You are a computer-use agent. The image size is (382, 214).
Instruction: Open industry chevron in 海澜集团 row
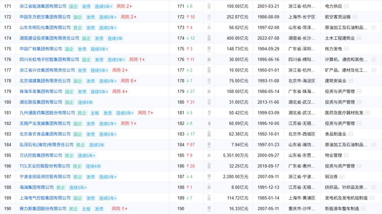click(374, 187)
